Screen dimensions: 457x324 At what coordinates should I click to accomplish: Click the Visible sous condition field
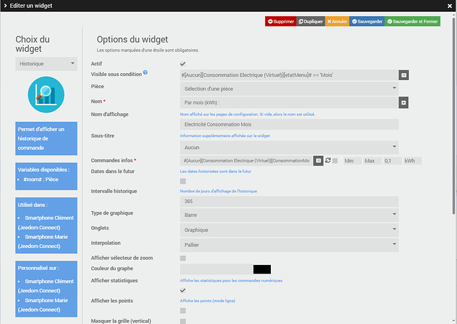(289, 75)
